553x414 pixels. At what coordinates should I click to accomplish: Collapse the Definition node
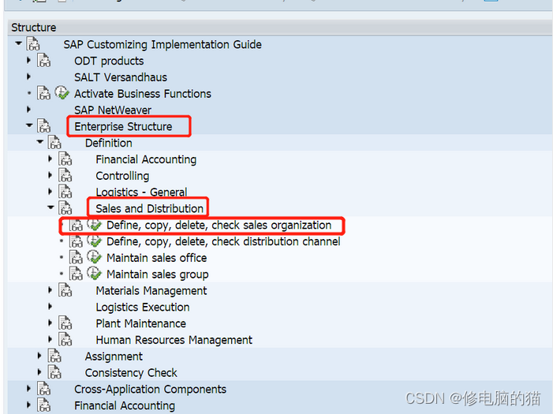(40, 142)
